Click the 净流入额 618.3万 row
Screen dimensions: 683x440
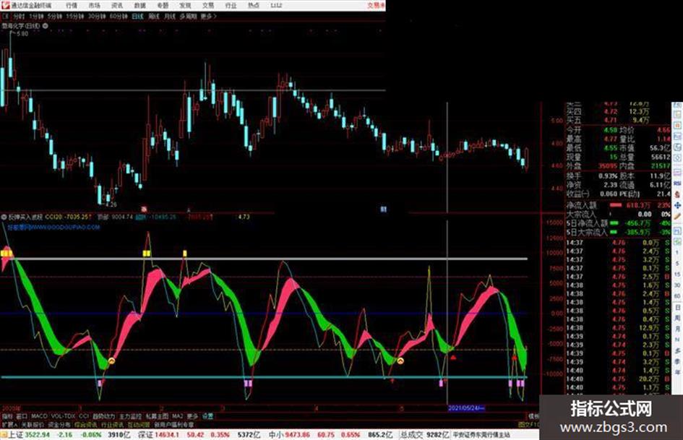click(618, 204)
